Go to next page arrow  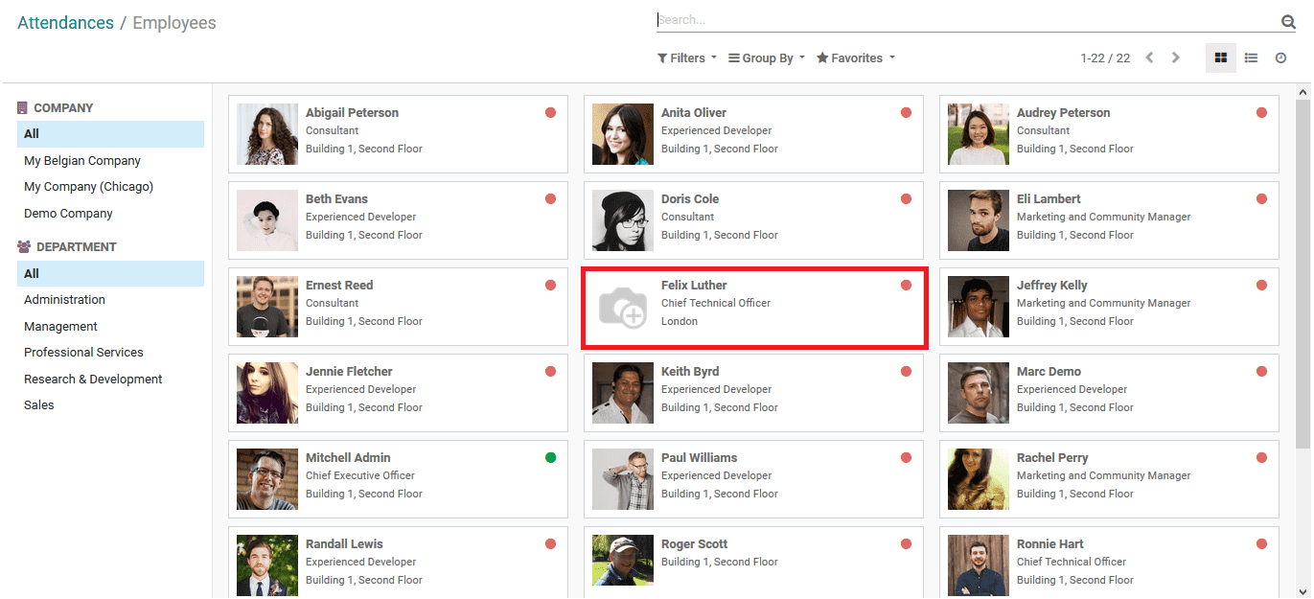point(1175,58)
